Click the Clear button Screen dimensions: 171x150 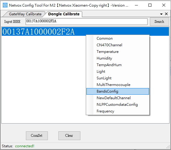point(69,136)
